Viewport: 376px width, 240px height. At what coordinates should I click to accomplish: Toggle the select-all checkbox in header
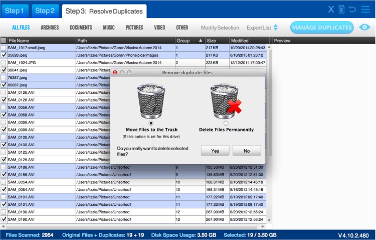coord(4,40)
